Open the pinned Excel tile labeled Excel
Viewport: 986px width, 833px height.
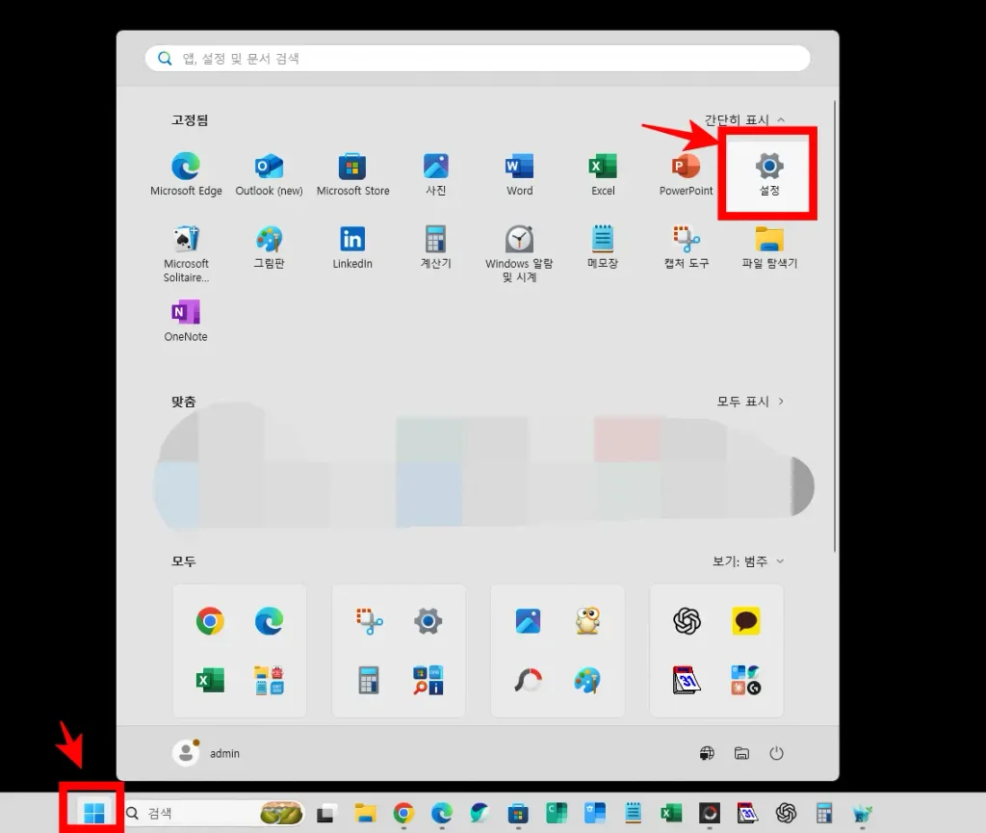click(603, 174)
